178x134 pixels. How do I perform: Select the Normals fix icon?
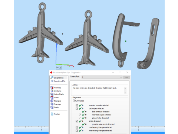52,87
